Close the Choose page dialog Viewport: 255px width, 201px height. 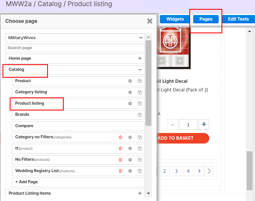click(150, 21)
